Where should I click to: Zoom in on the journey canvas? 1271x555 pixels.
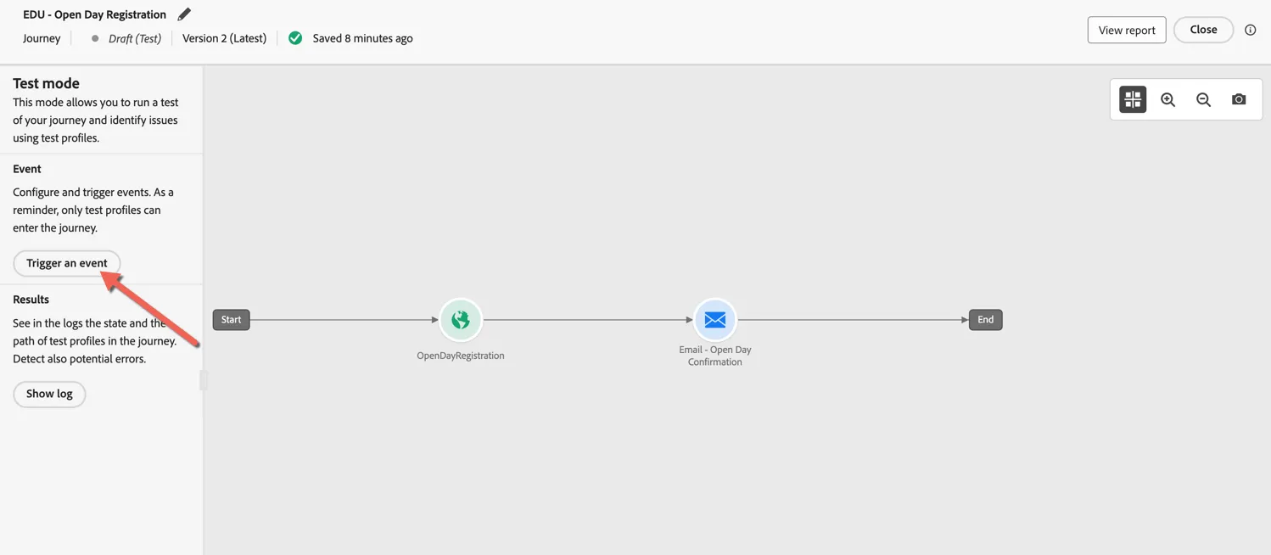tap(1168, 99)
